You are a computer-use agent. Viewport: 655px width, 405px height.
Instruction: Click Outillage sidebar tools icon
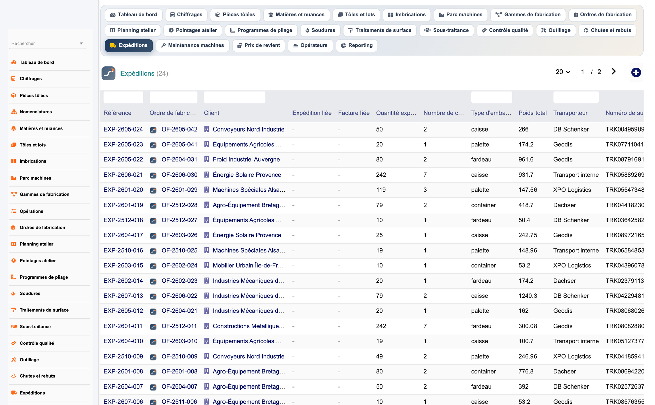pyautogui.click(x=14, y=360)
